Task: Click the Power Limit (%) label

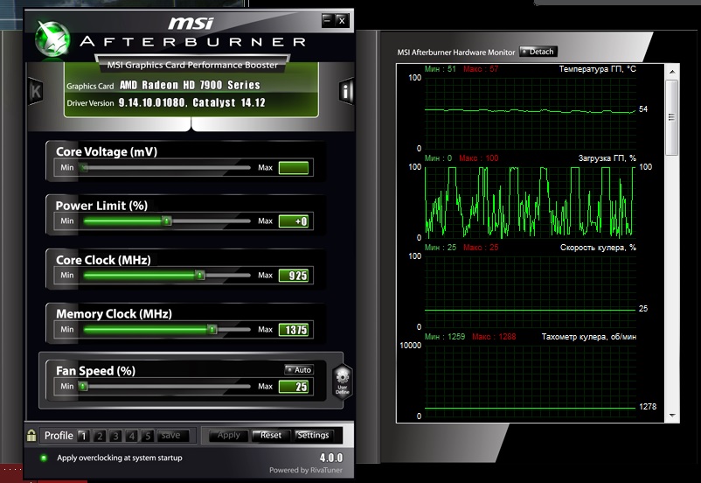Action: (101, 206)
